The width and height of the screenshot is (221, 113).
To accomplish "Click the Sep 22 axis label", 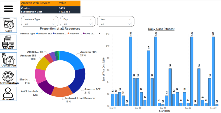I will [188, 108].
